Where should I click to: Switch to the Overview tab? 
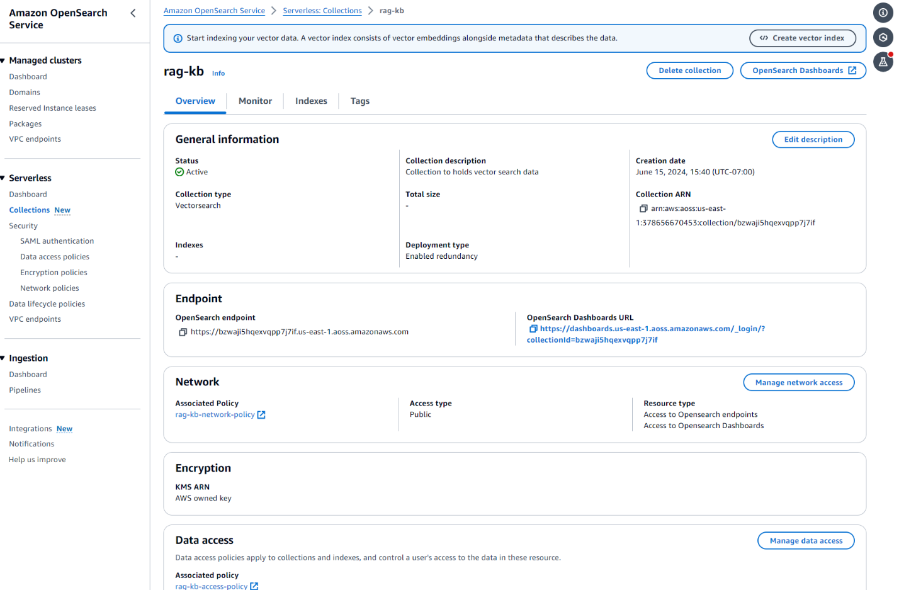pos(195,101)
